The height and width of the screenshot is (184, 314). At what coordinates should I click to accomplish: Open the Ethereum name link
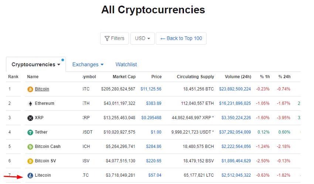(44, 103)
